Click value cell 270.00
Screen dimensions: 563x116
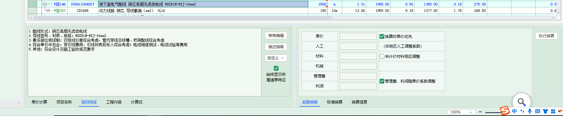[475, 4]
